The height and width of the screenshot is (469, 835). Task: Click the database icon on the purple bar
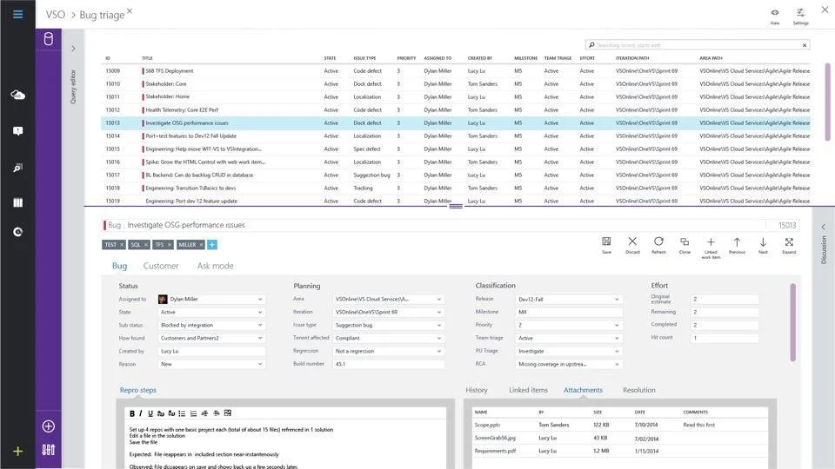(49, 39)
